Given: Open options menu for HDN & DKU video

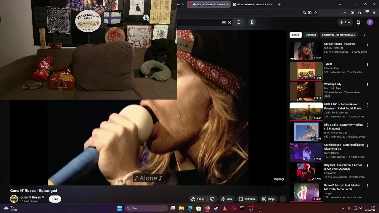Looking at the screenshot, I should (367, 105).
